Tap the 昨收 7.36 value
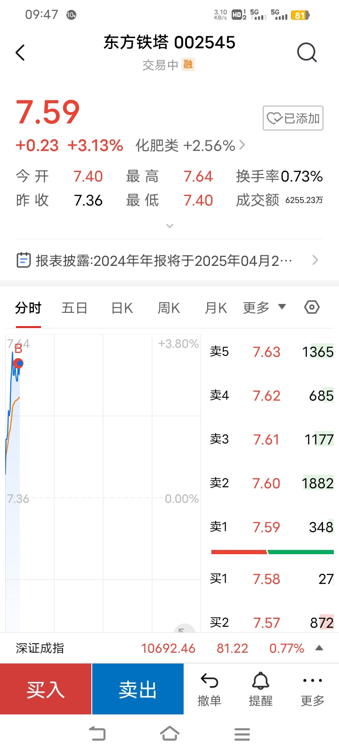 [x=88, y=200]
